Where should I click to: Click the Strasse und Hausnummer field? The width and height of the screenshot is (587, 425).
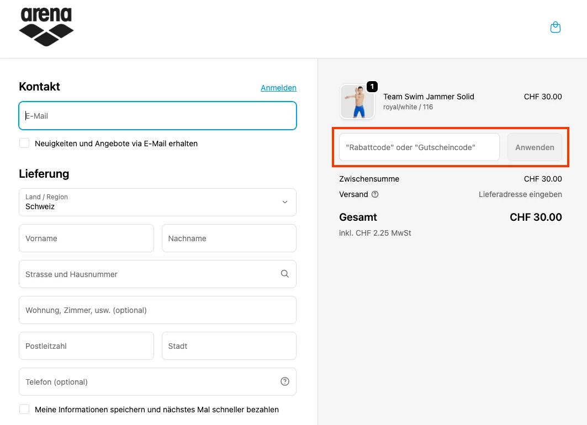(149, 274)
